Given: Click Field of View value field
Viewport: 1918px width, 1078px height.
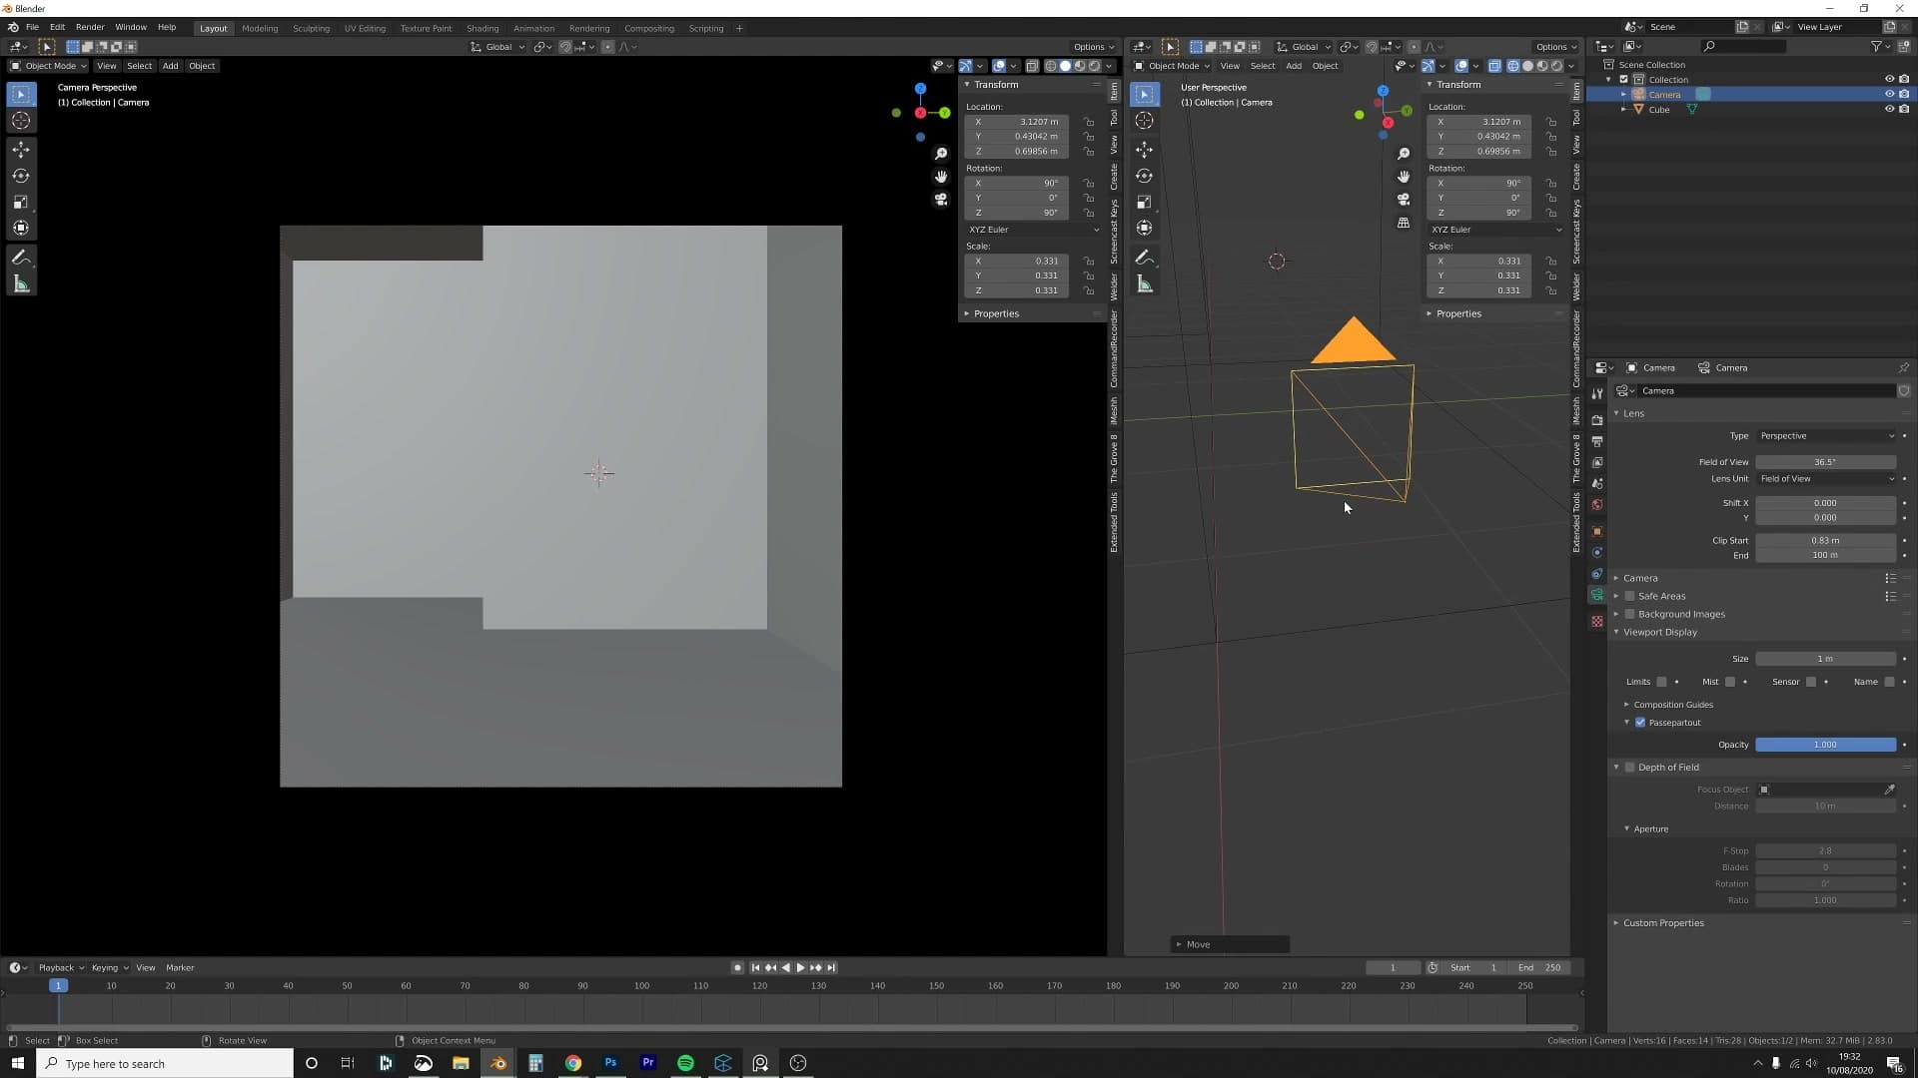Looking at the screenshot, I should click(1826, 462).
